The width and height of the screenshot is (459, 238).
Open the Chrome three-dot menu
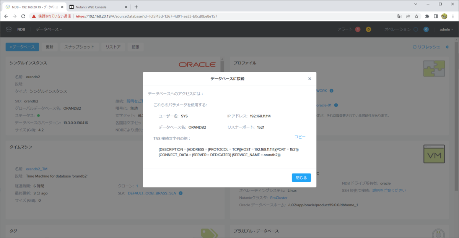(452, 16)
